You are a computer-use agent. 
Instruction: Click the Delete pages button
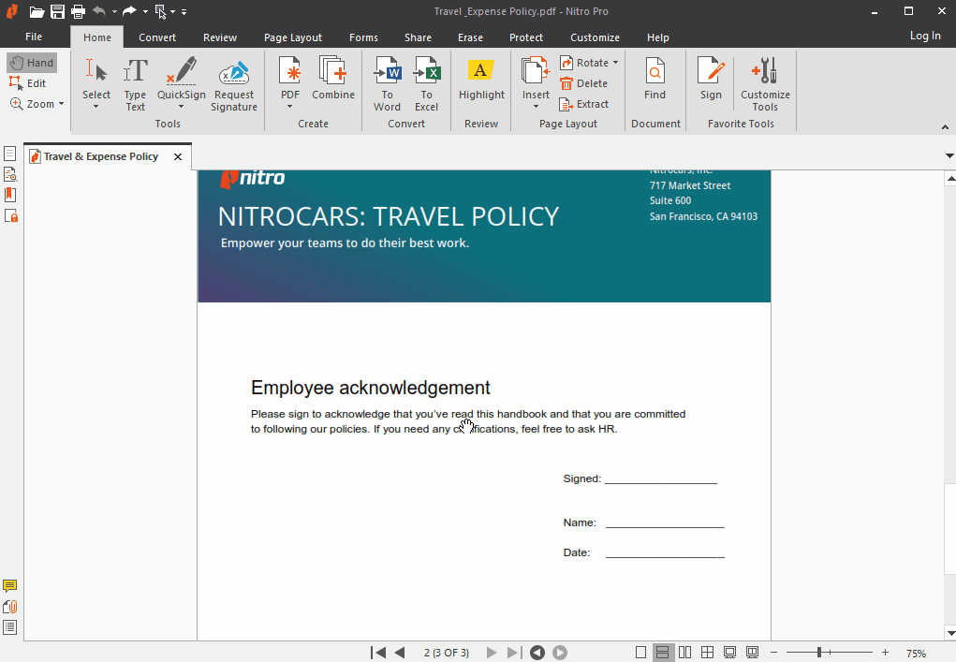click(x=583, y=83)
